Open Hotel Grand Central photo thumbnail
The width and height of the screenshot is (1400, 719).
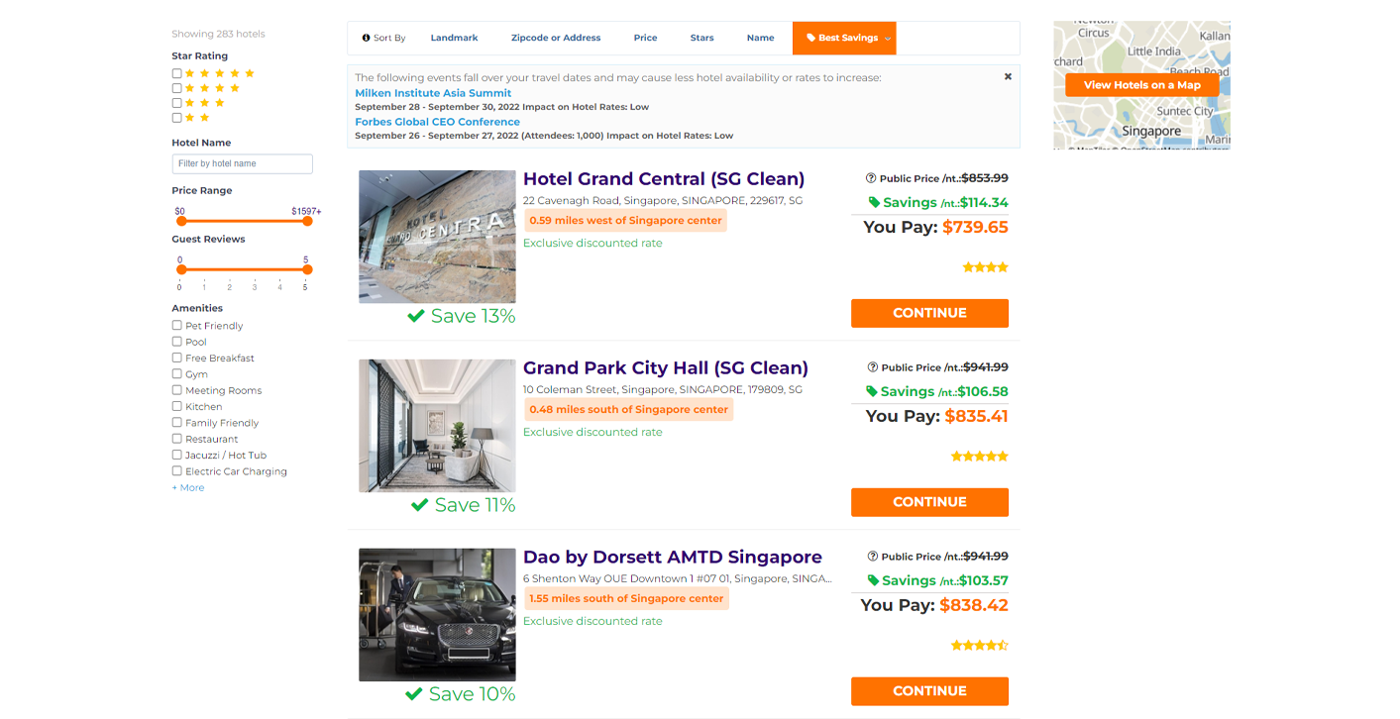(x=437, y=237)
